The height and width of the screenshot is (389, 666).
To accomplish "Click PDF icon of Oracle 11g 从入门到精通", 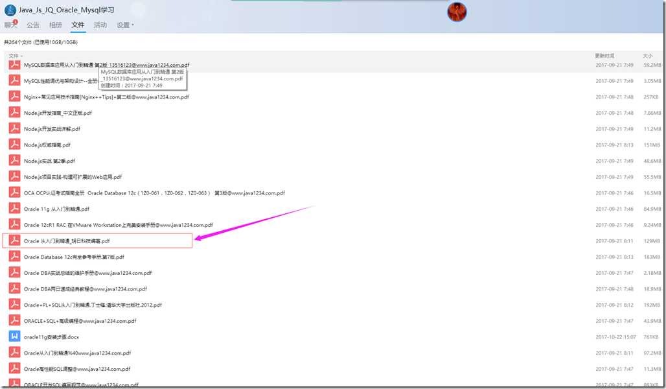I will (14, 209).
